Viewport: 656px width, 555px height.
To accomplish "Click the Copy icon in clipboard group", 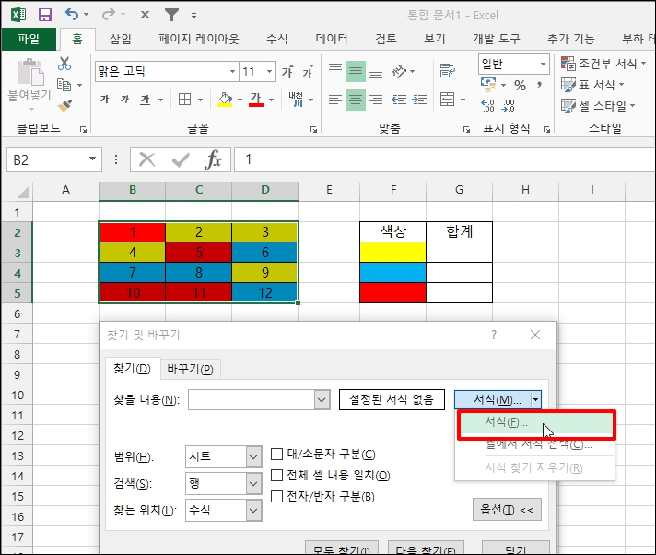I will pyautogui.click(x=64, y=85).
